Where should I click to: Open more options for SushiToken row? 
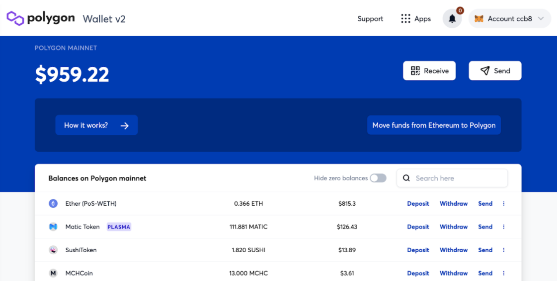(504, 250)
